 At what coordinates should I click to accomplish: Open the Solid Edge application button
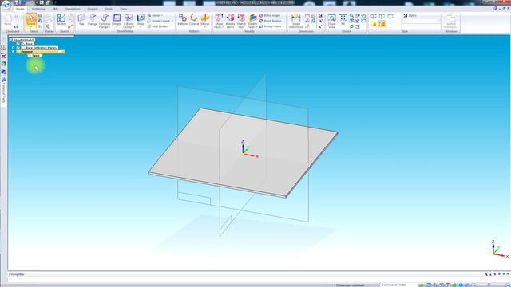pyautogui.click(x=6, y=5)
